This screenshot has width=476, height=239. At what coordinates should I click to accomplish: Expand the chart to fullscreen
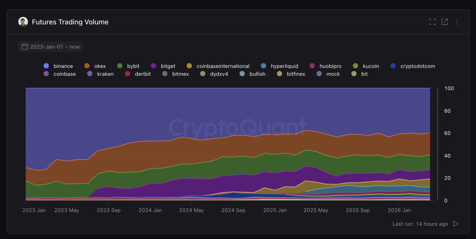coord(432,22)
